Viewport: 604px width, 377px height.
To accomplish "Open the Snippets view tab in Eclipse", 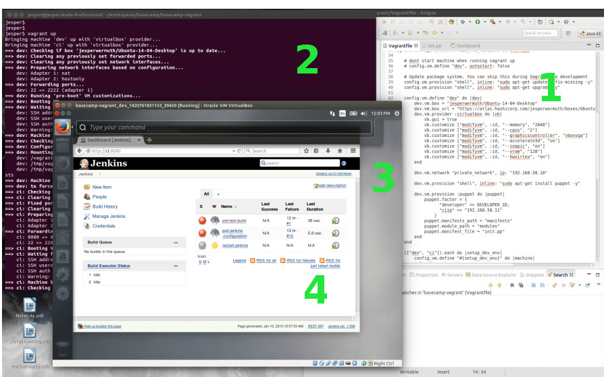I will pyautogui.click(x=532, y=274).
